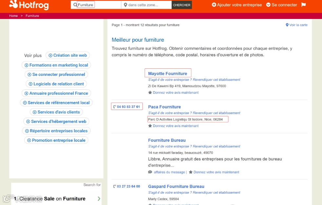Select the Répertoire entreprises locales tag
This screenshot has height=205, width=322.
(x=56, y=131)
